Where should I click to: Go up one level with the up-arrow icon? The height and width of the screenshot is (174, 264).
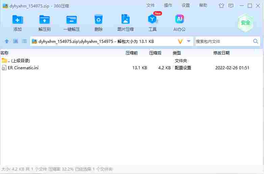point(7,41)
